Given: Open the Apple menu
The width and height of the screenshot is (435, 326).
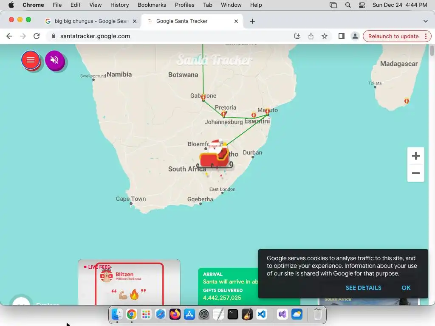Looking at the screenshot, I should tap(11, 5).
